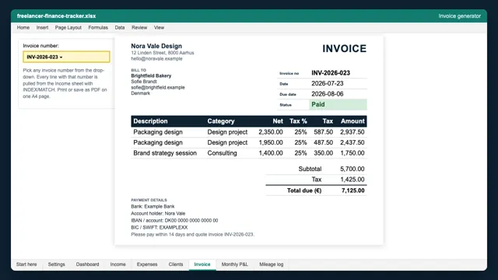Select the due date value 2026-08-06
Screen dimensions: 498x280
[327, 94]
